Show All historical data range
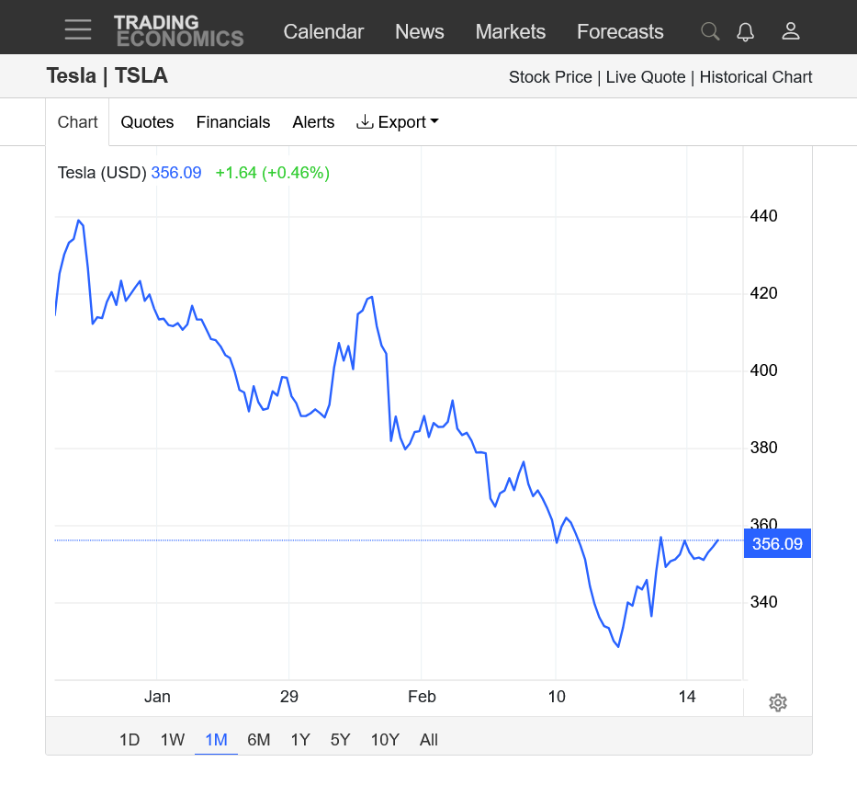857x796 pixels. pyautogui.click(x=429, y=740)
